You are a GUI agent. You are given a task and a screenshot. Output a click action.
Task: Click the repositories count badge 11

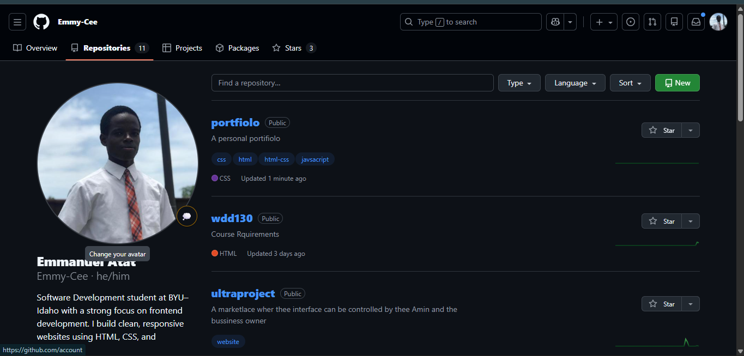pyautogui.click(x=142, y=48)
